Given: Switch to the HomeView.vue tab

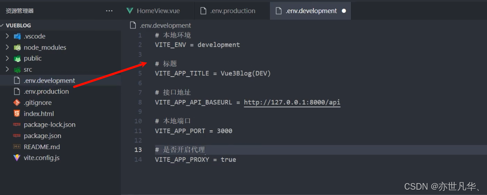Looking at the screenshot, I should coord(153,11).
